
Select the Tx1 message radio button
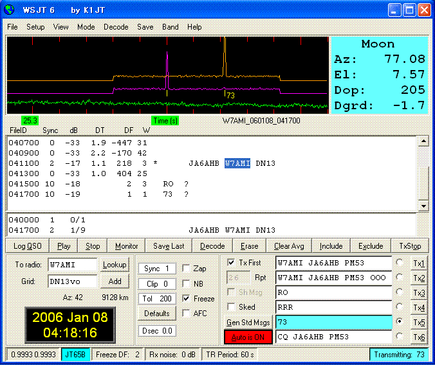click(400, 263)
